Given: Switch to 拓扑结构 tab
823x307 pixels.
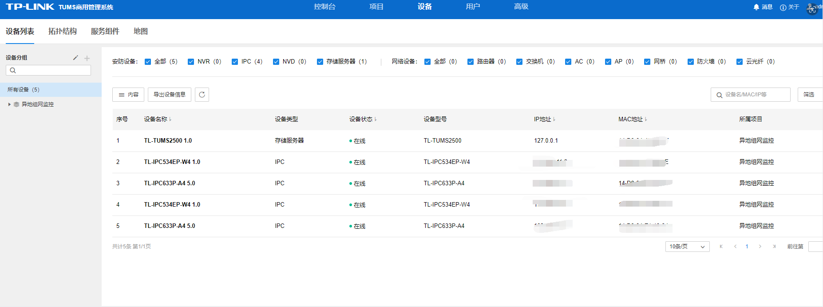Looking at the screenshot, I should click(x=63, y=32).
